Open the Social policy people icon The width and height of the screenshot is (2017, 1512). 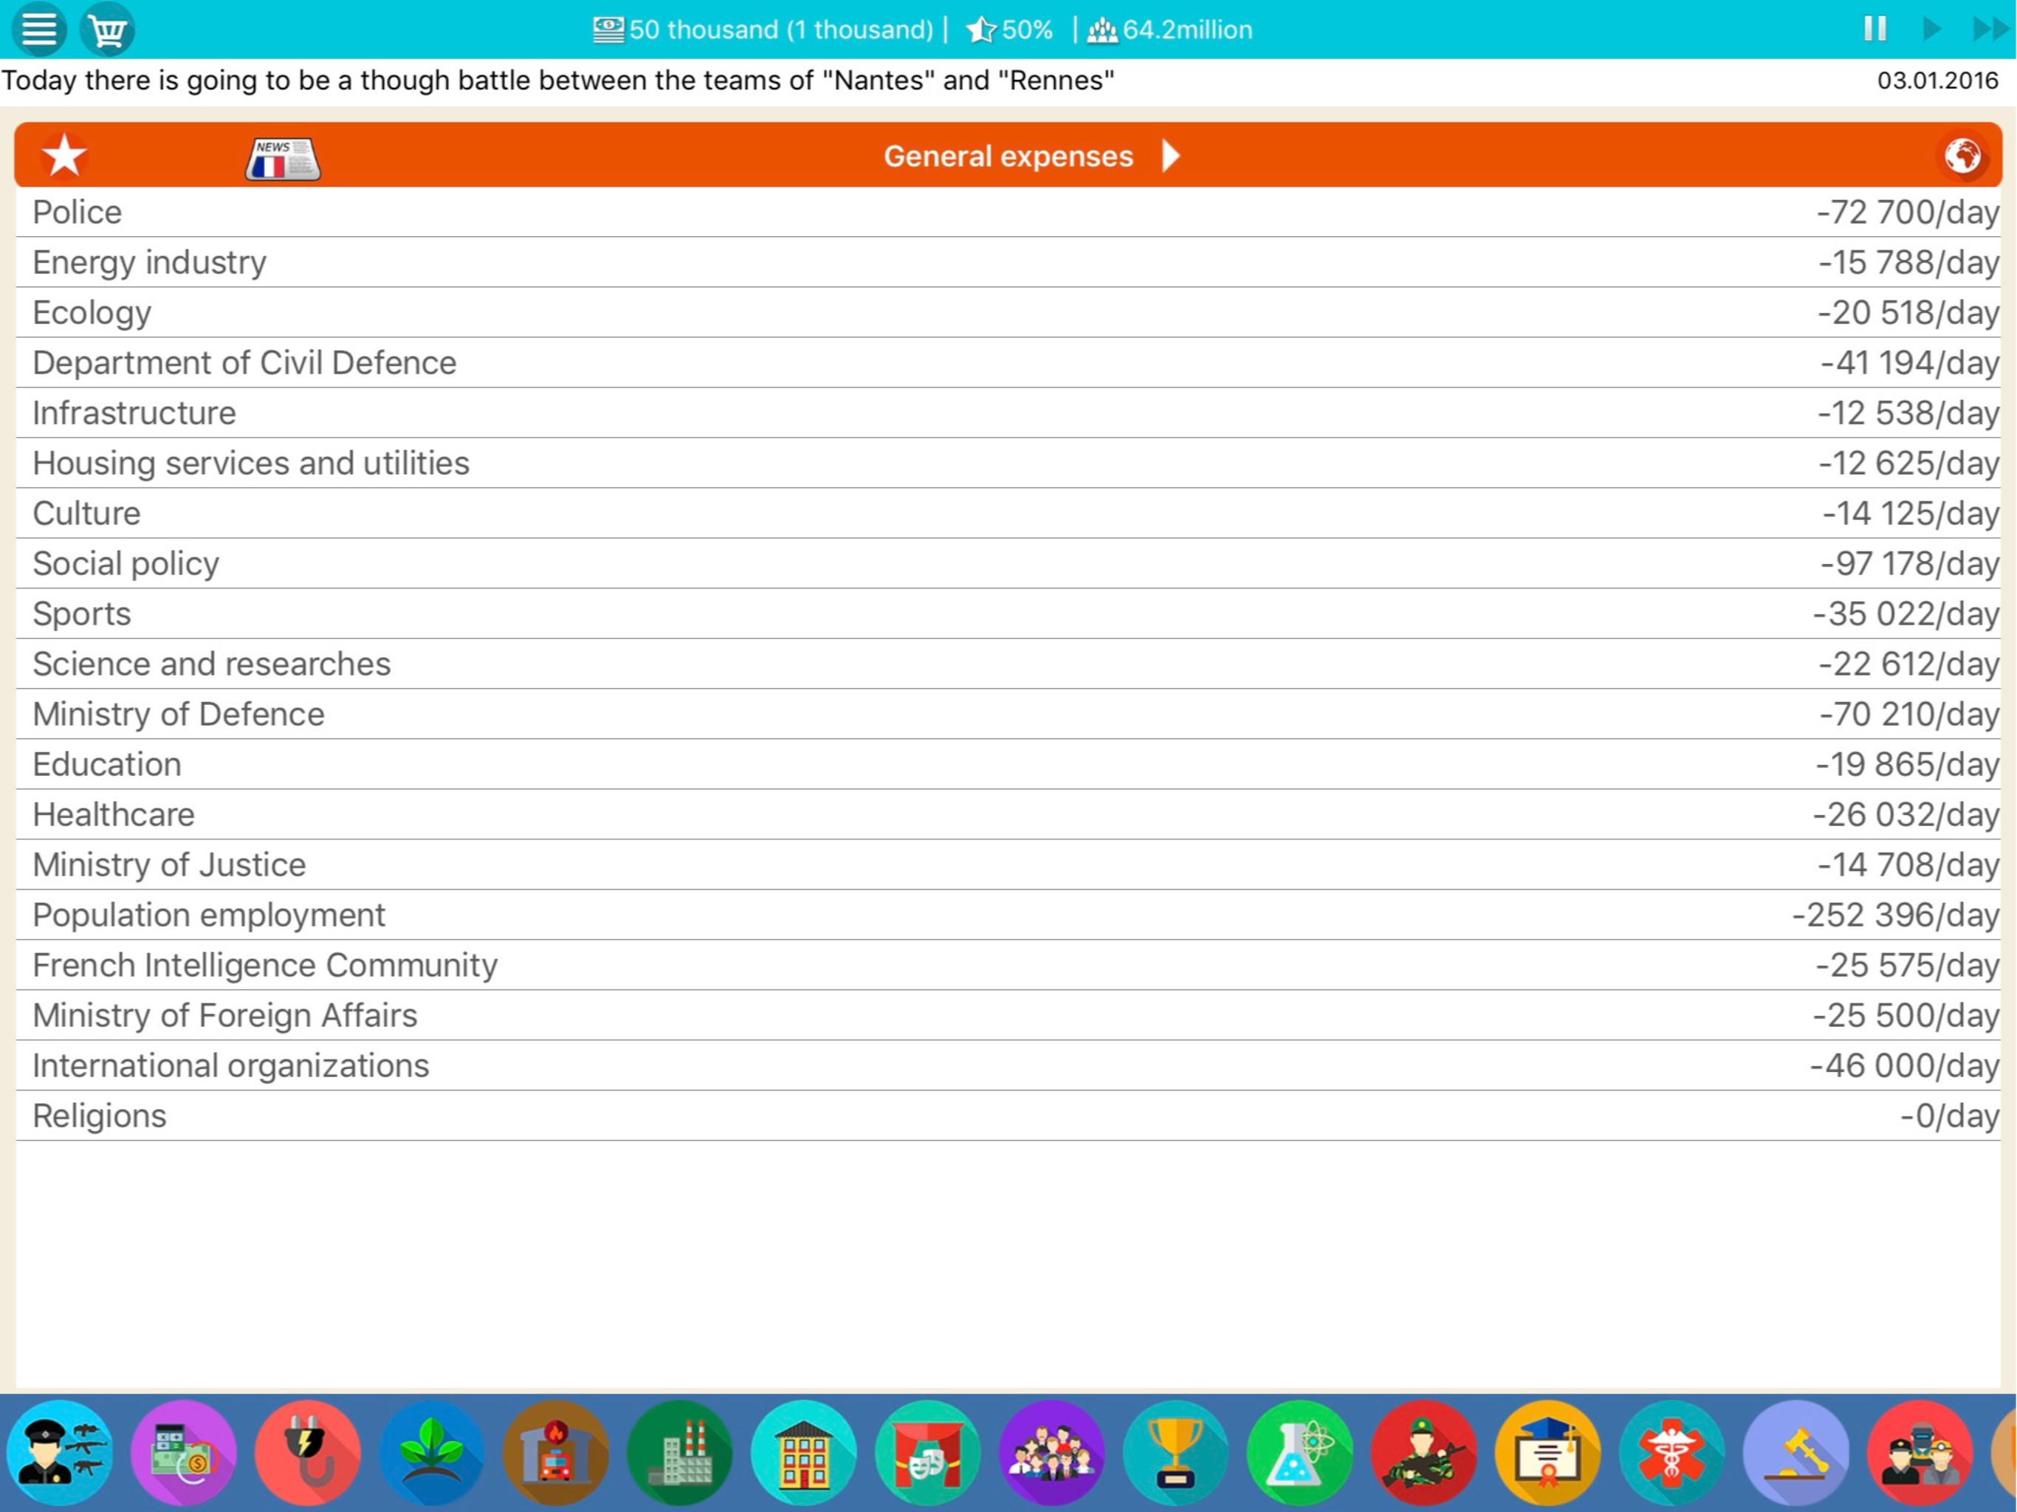tap(1052, 1451)
